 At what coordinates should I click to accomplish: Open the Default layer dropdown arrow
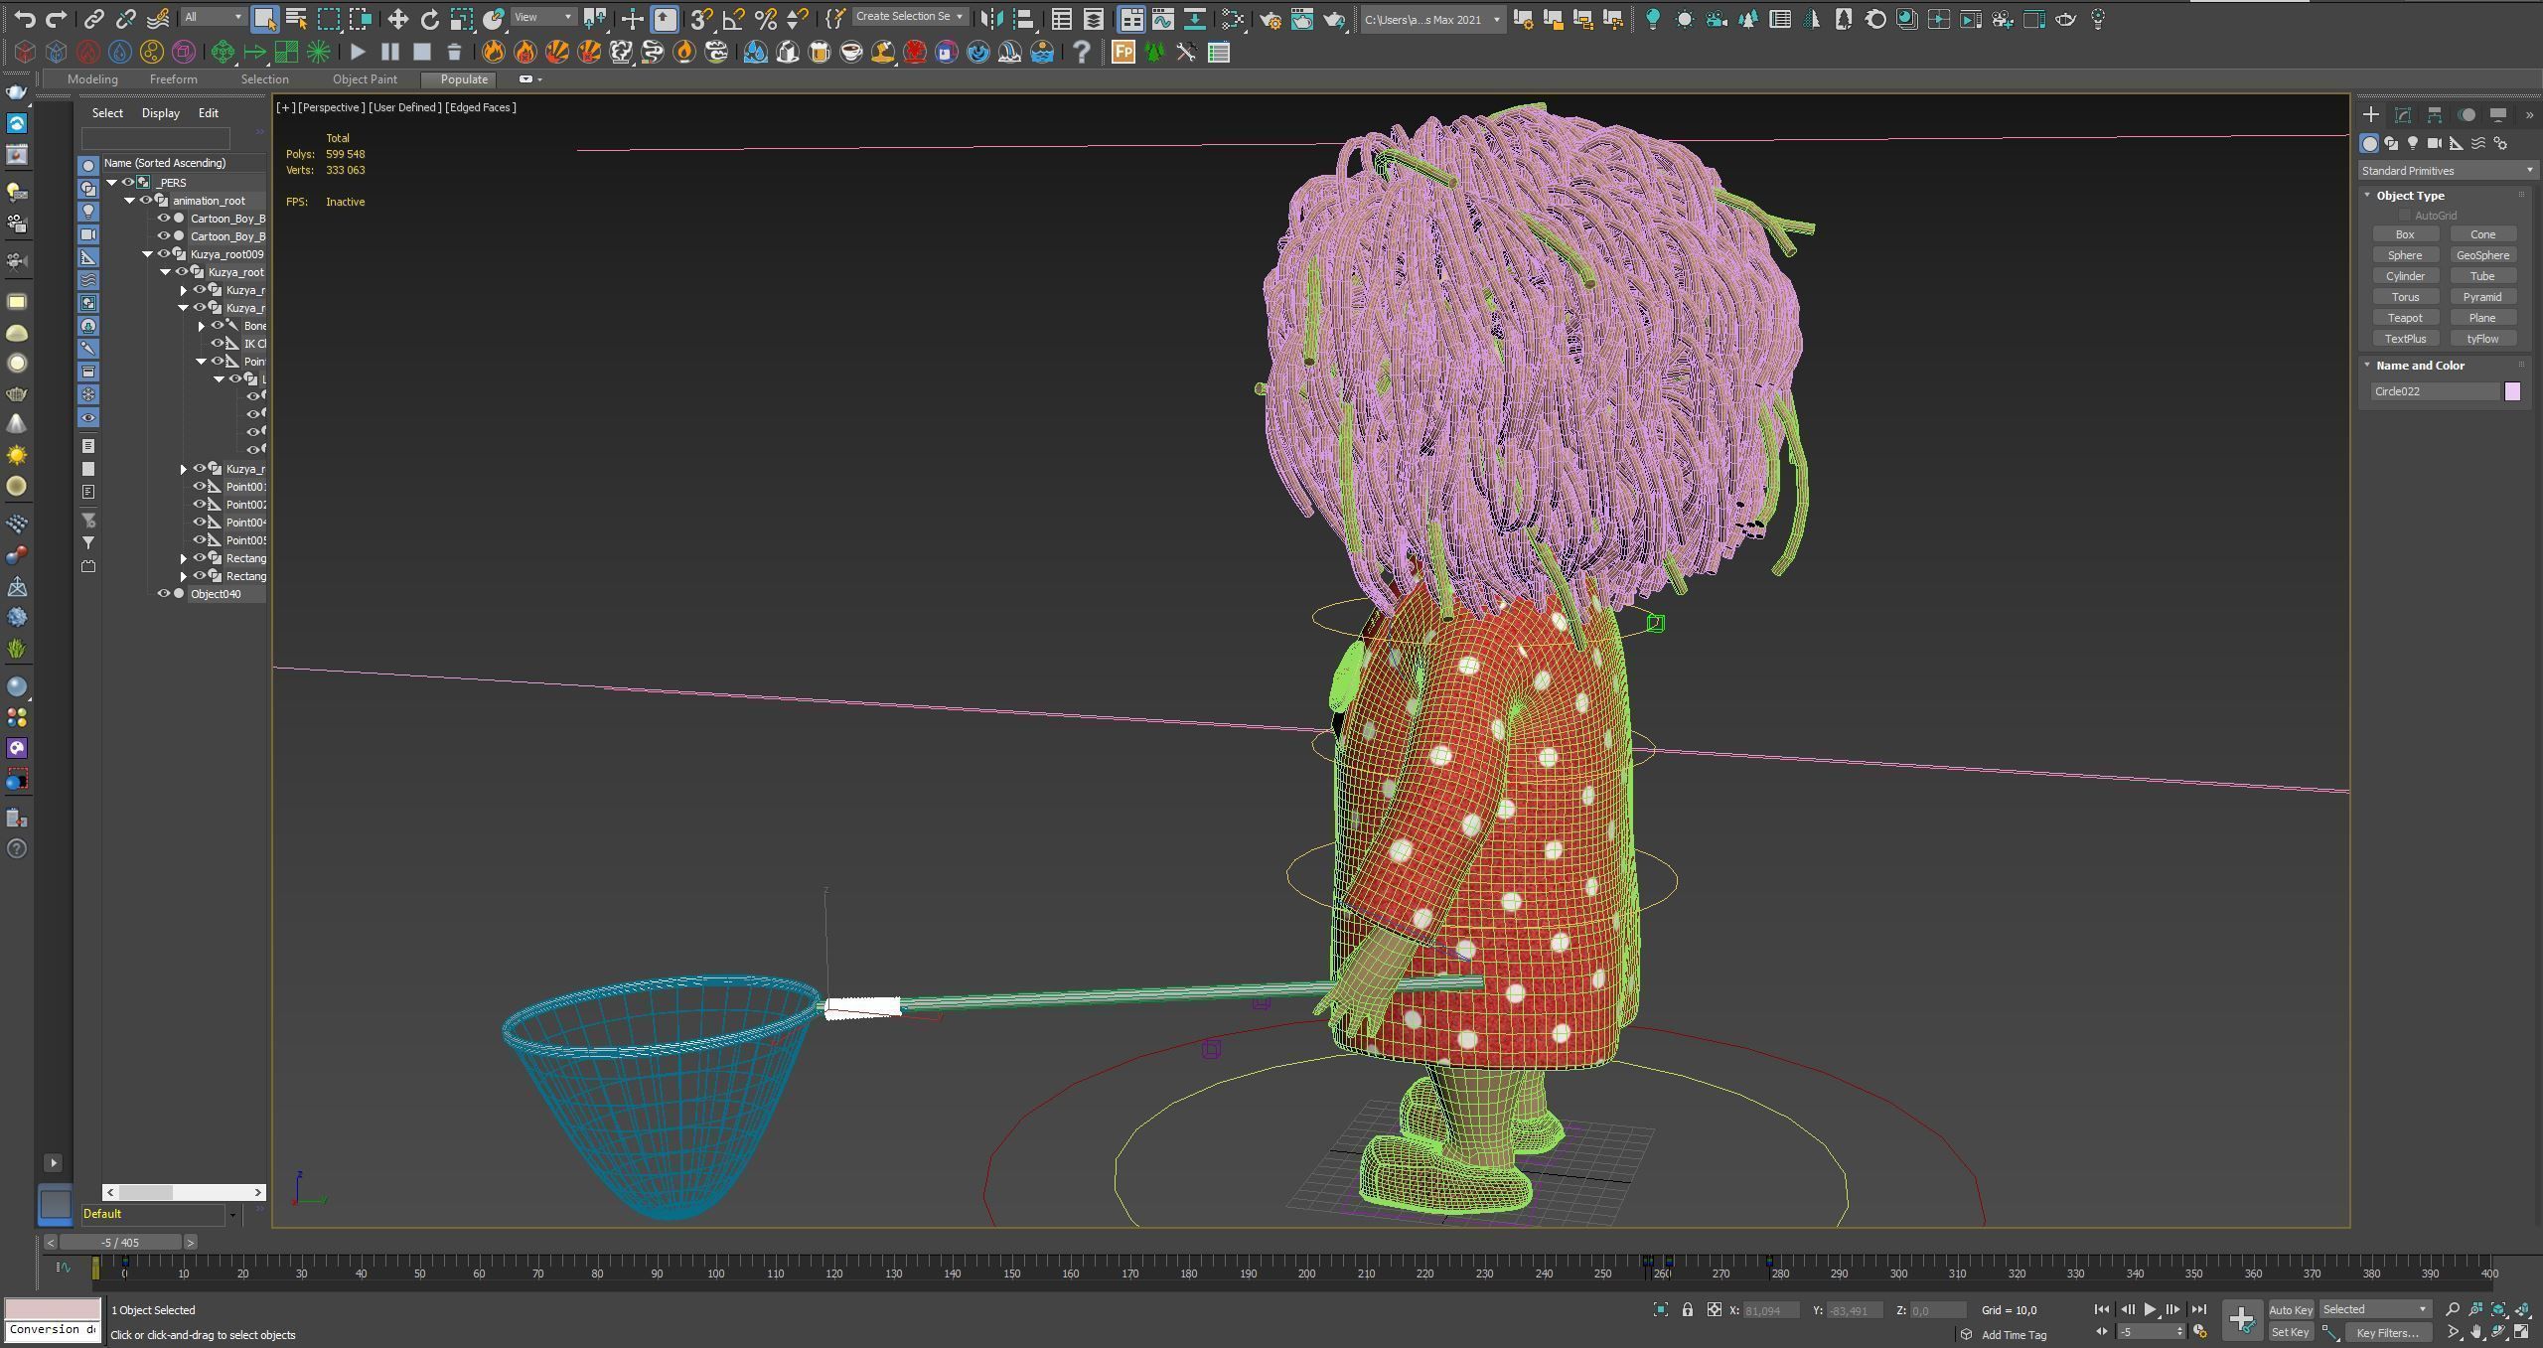(x=232, y=1214)
